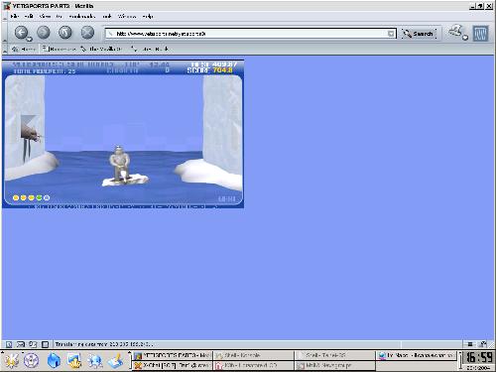The height and width of the screenshot is (372, 496).
Task: Click the Back navigation arrow button
Action: pyautogui.click(x=22, y=33)
